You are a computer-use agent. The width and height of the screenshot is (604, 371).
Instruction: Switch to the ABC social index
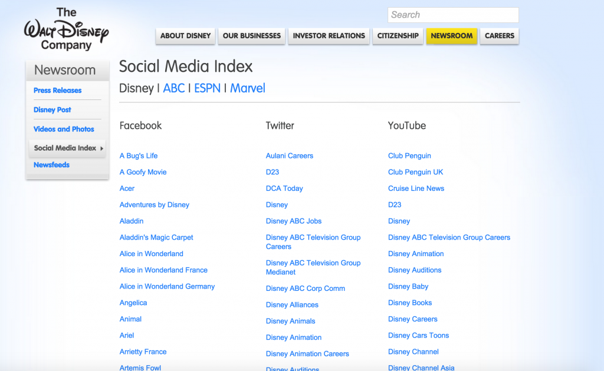(x=174, y=88)
